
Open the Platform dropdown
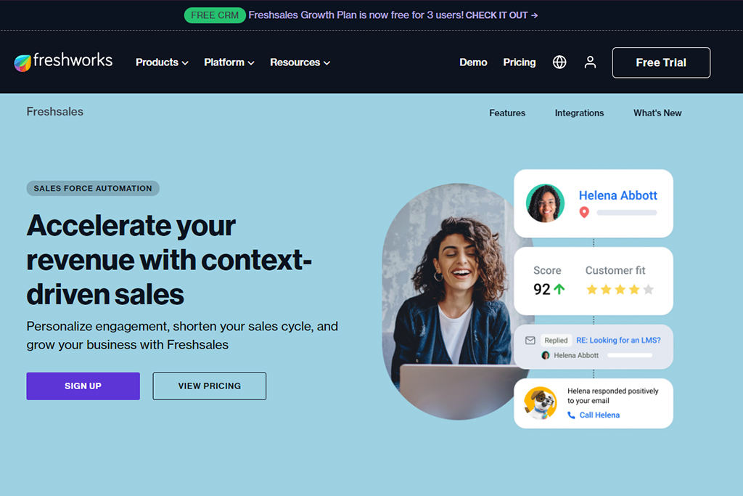(x=229, y=62)
